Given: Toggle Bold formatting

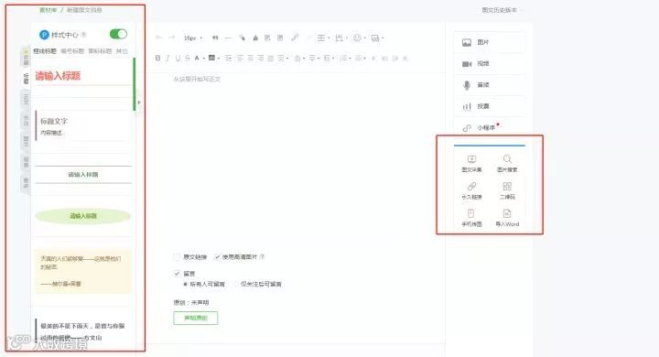Looking at the screenshot, I should tap(157, 58).
